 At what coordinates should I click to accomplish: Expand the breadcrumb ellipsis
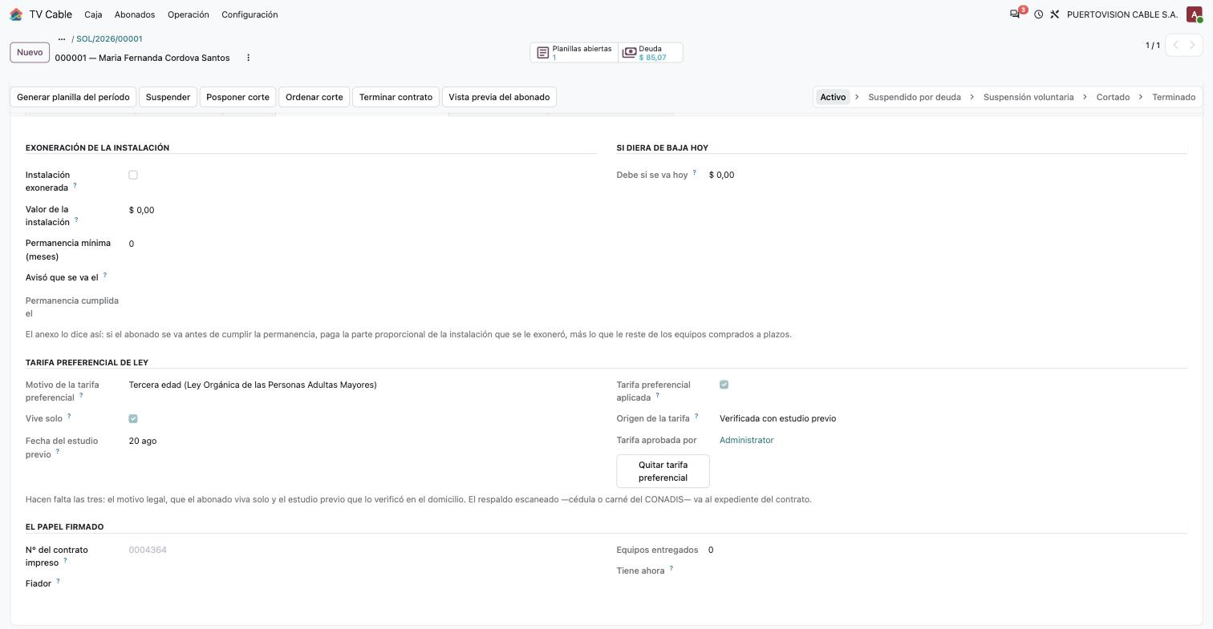(x=61, y=38)
